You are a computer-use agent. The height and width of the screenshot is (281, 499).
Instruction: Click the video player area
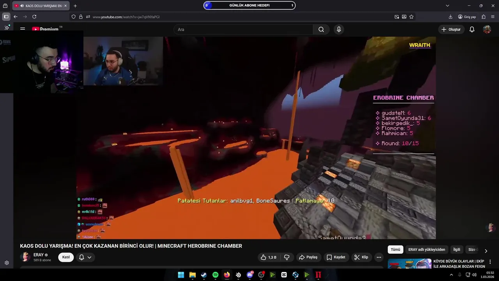(x=256, y=138)
